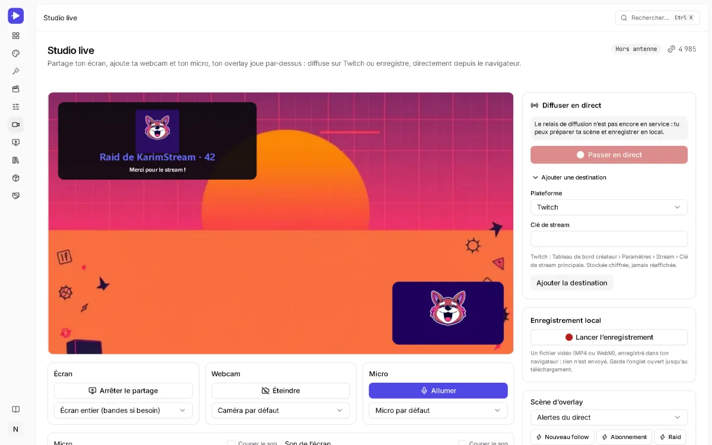The width and height of the screenshot is (712, 445).
Task: Open the dashboard grid icon in sidebar
Action: [x=16, y=36]
